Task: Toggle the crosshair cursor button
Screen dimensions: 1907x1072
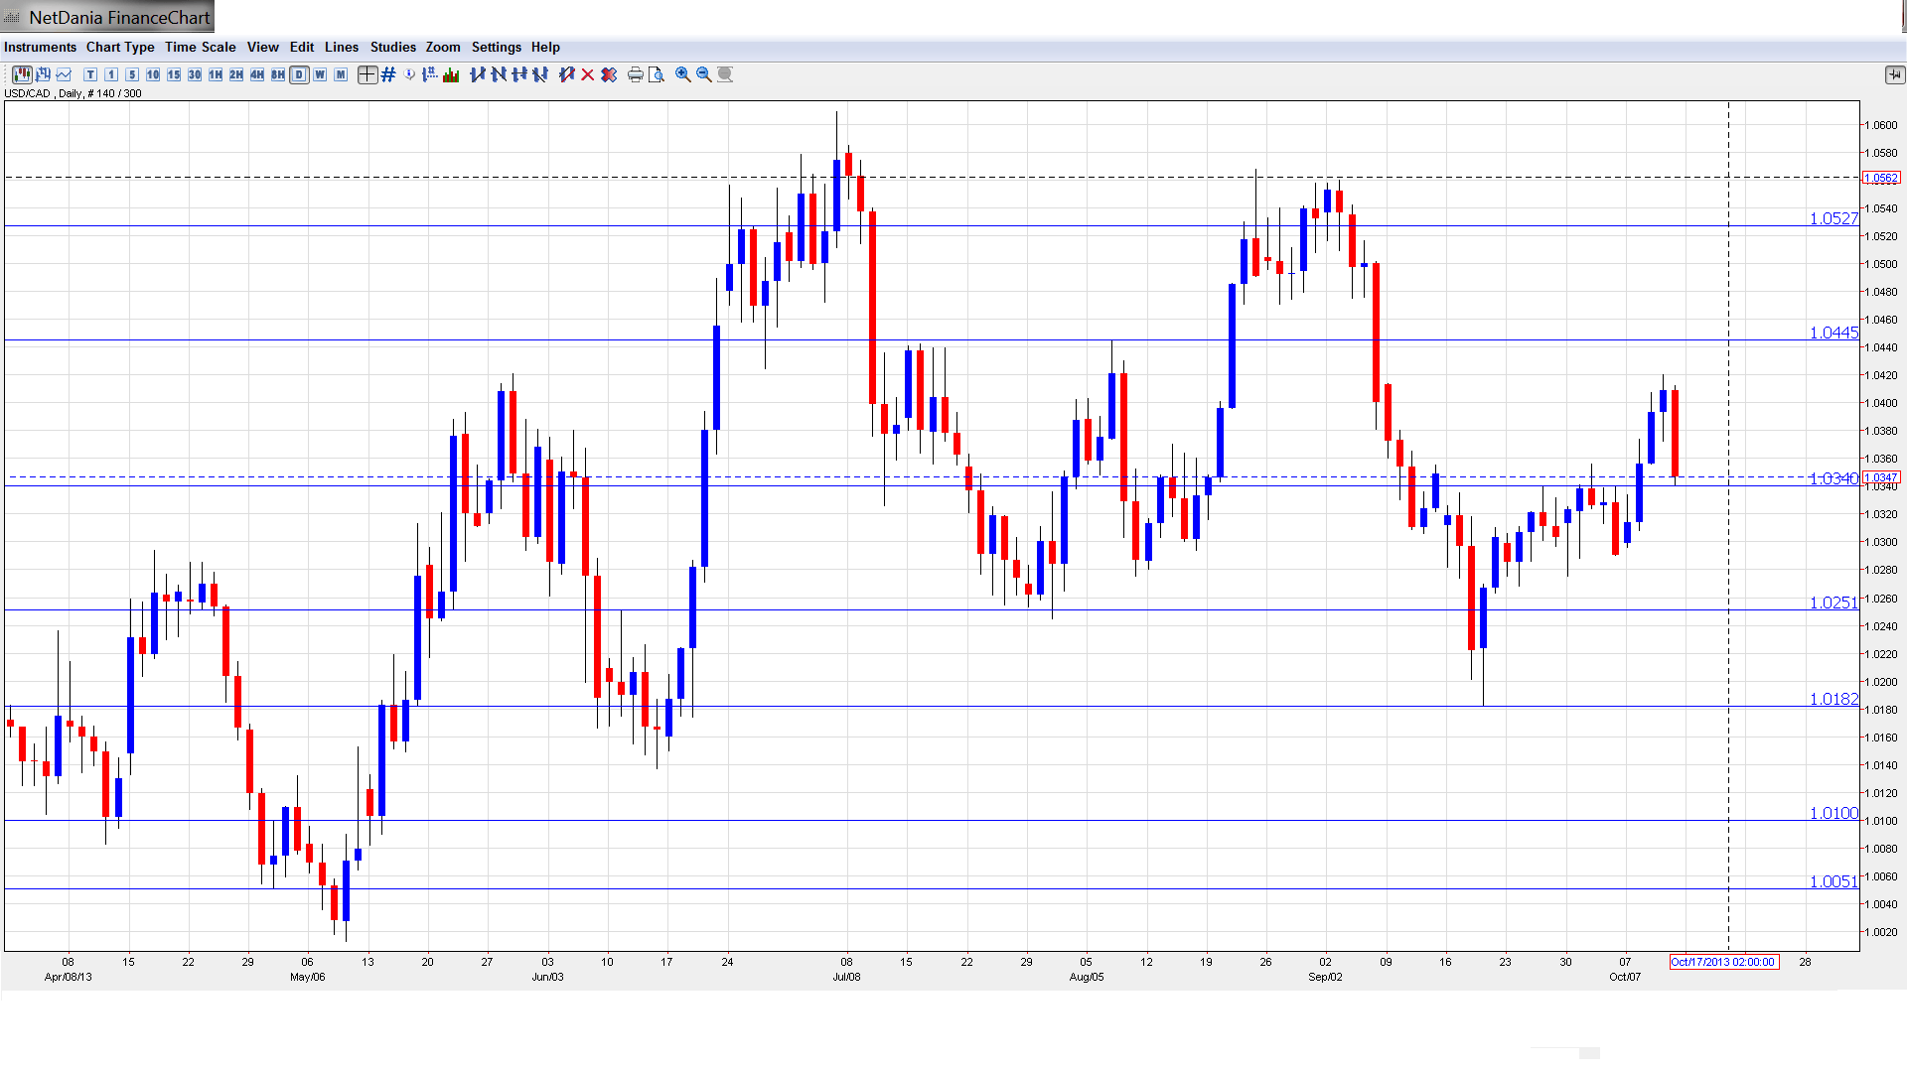Action: click(x=367, y=74)
